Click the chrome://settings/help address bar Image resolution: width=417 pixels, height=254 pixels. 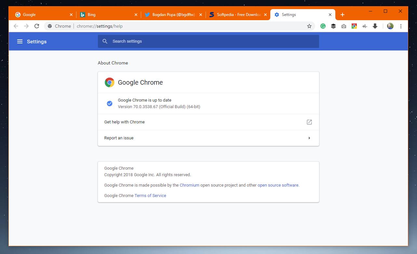click(x=180, y=26)
